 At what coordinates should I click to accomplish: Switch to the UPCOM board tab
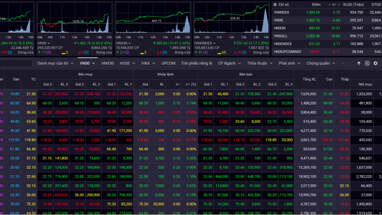pyautogui.click(x=168, y=63)
